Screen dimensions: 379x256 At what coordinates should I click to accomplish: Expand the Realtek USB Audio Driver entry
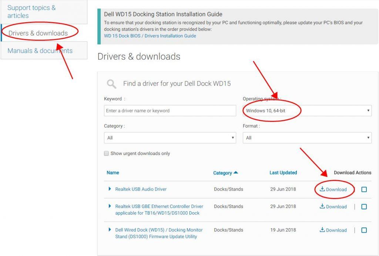[110, 189]
